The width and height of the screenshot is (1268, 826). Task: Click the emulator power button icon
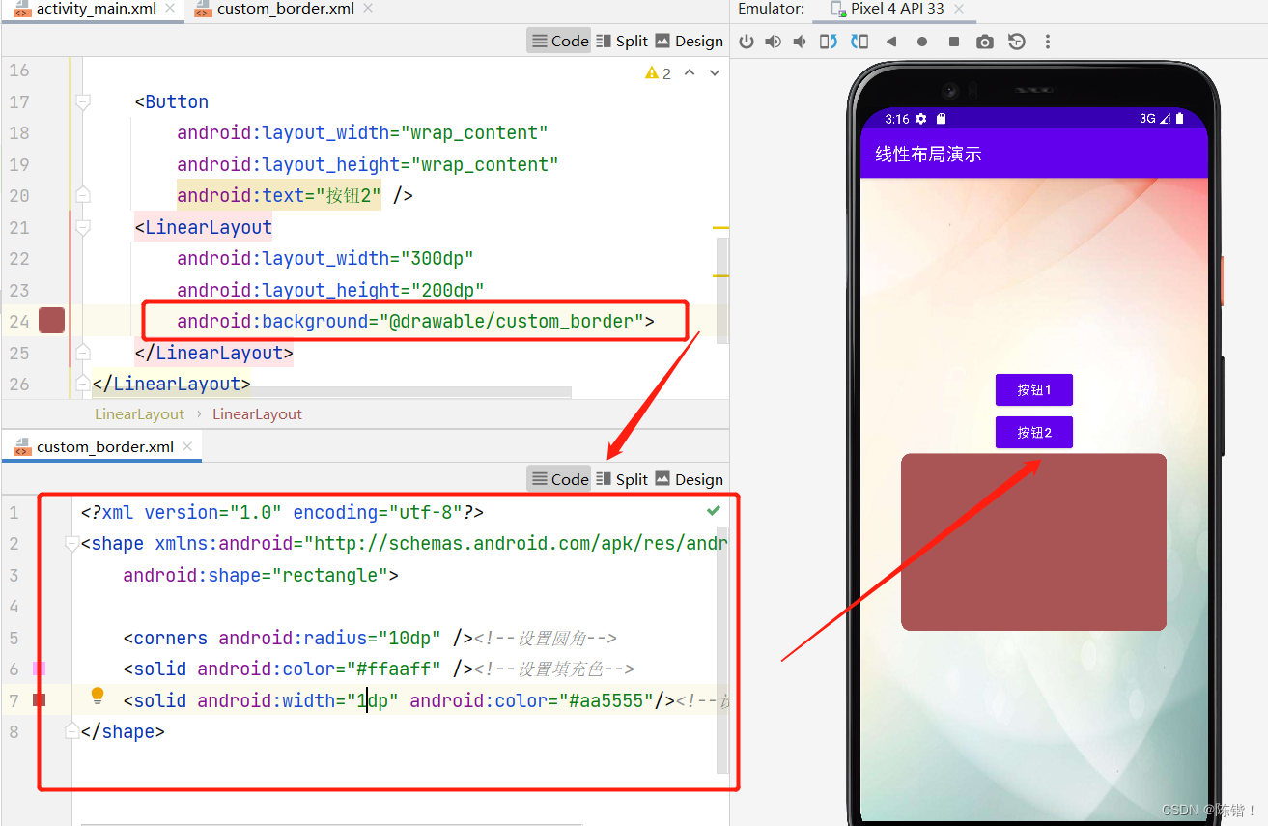point(746,42)
